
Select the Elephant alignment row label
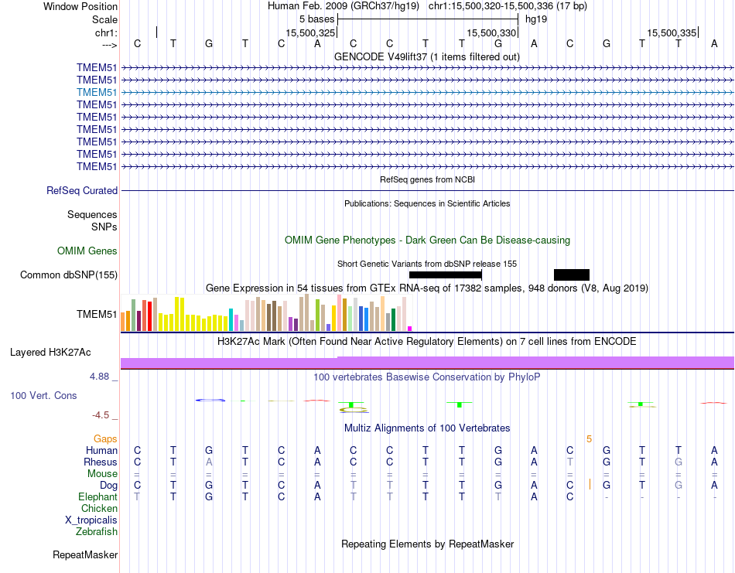click(97, 496)
